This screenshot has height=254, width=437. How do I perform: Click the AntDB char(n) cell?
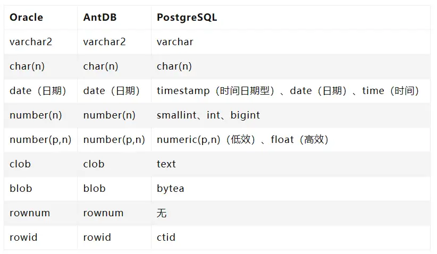click(100, 66)
